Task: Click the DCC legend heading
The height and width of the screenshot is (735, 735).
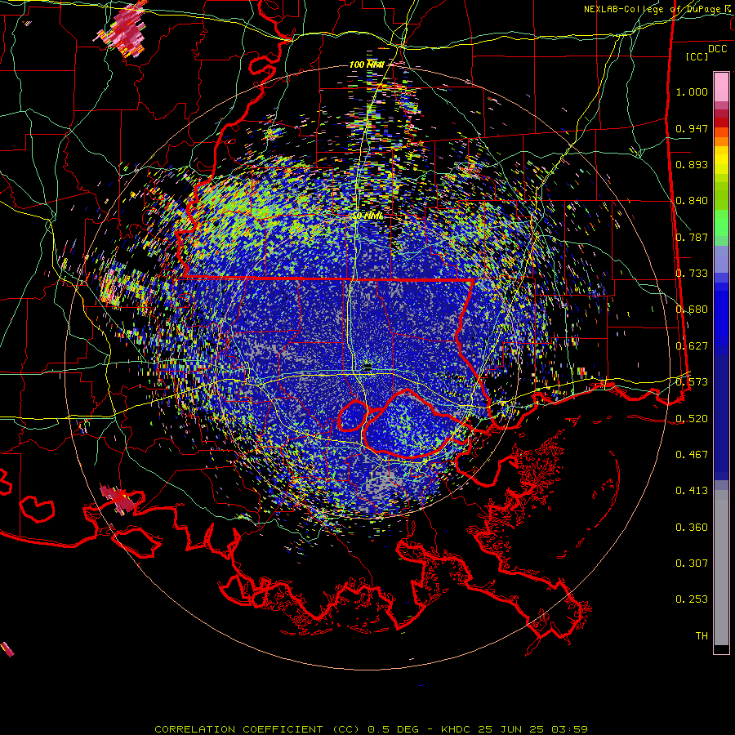Action: pos(717,49)
